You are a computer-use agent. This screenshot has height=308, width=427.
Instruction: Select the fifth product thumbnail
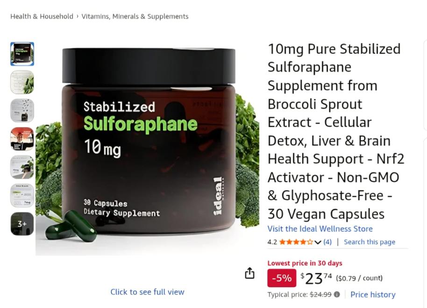(x=22, y=167)
